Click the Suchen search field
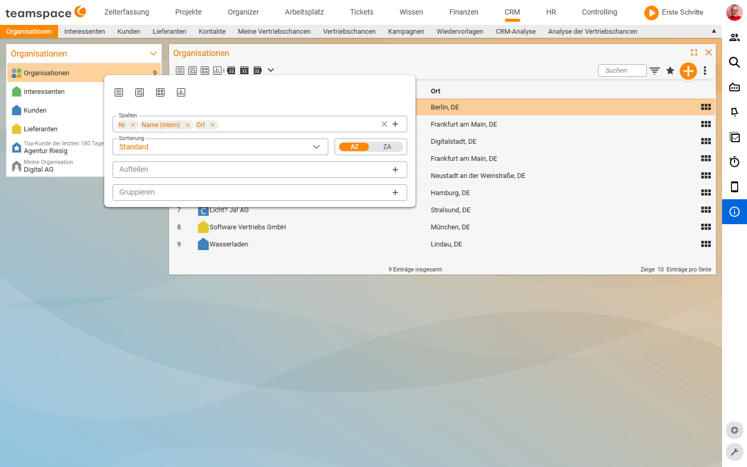 622,71
